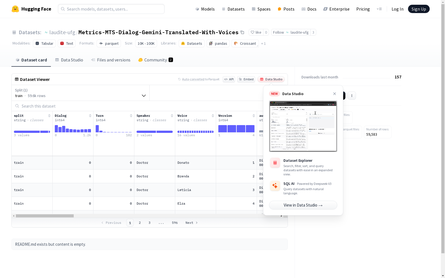Jump to page 3 of the table

pos(149,223)
